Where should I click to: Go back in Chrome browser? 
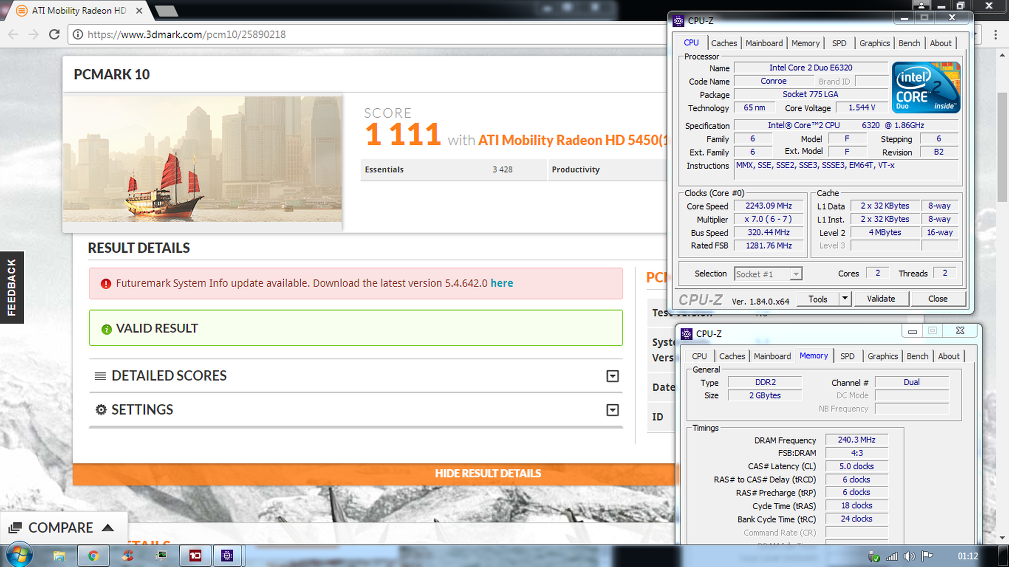pyautogui.click(x=13, y=34)
